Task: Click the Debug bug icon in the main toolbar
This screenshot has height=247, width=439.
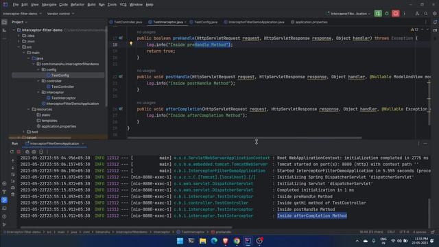Action: (387, 14)
